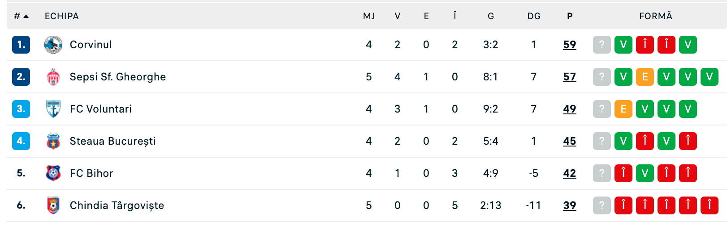Click the FC Voluntari club crest
Screen dimensions: 727x226
click(x=53, y=109)
